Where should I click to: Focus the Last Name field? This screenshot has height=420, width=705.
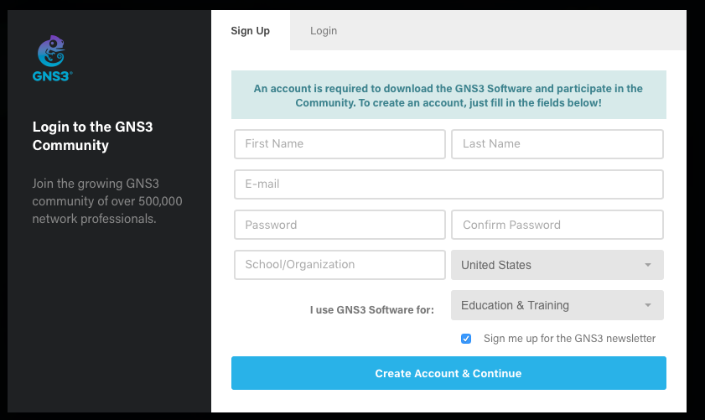(x=557, y=144)
